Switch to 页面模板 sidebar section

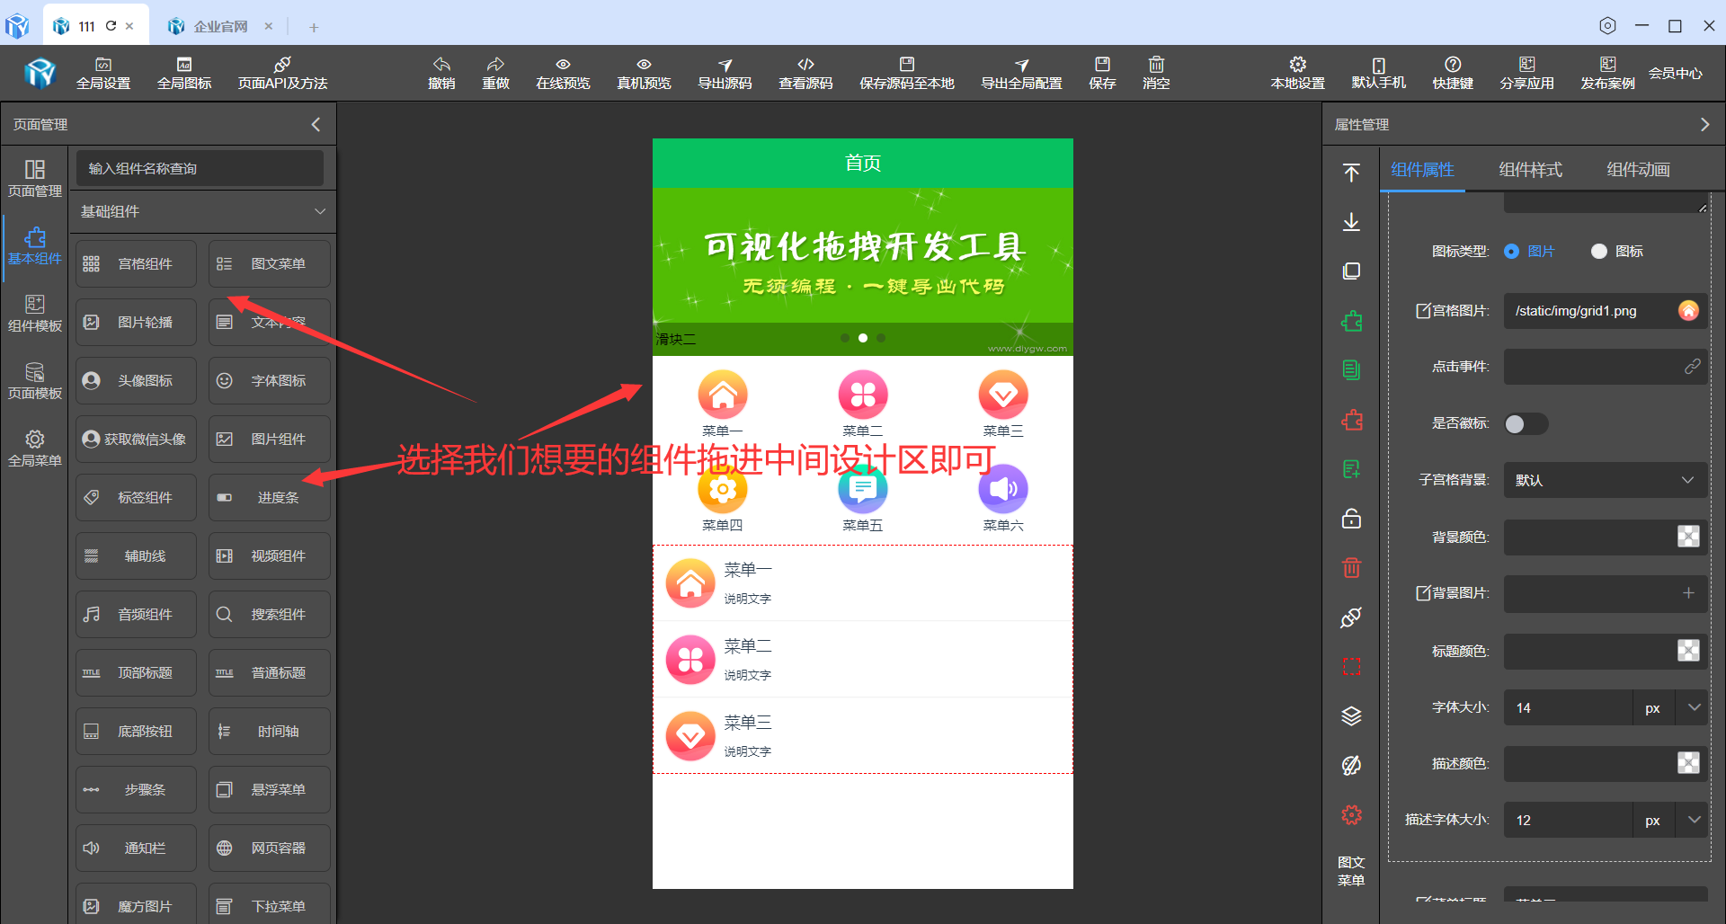pyautogui.click(x=35, y=381)
